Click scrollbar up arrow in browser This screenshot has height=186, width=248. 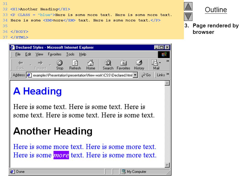click(x=167, y=83)
